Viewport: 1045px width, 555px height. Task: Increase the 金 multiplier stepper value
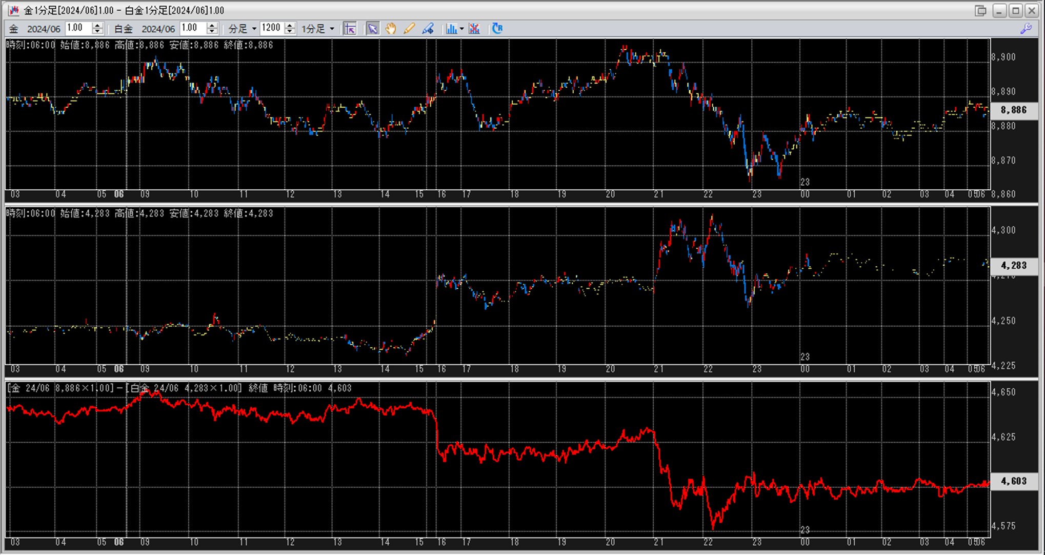tap(97, 26)
